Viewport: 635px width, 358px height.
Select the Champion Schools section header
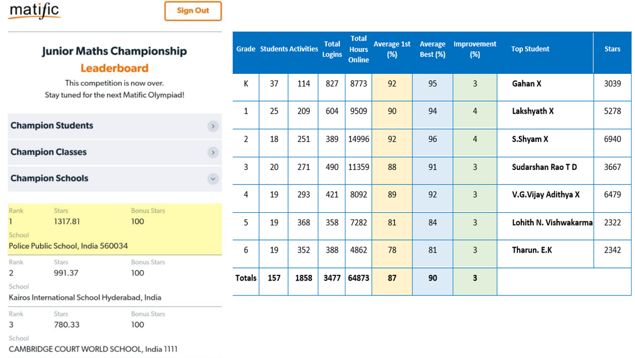tap(49, 178)
